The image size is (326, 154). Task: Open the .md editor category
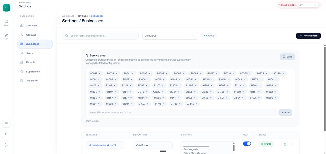click(35, 80)
